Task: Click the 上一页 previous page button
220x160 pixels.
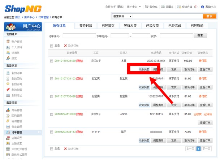Action: tap(190, 149)
